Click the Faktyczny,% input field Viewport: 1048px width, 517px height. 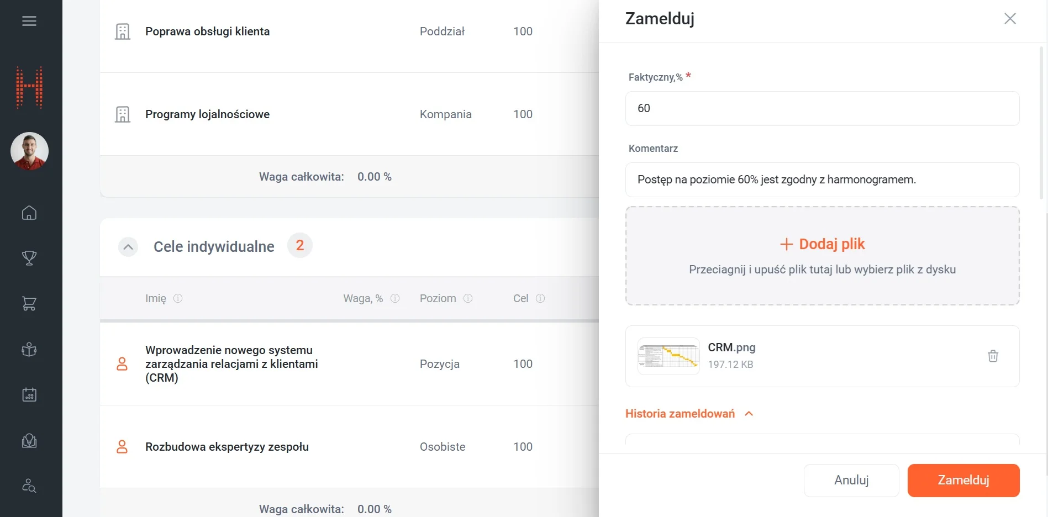pos(822,109)
